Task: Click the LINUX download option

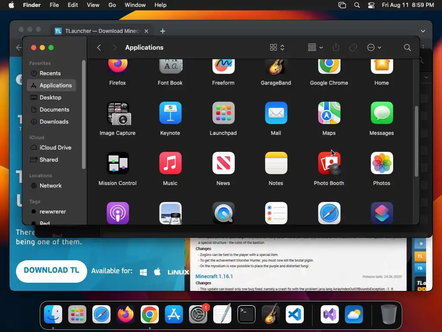Action: tap(178, 272)
